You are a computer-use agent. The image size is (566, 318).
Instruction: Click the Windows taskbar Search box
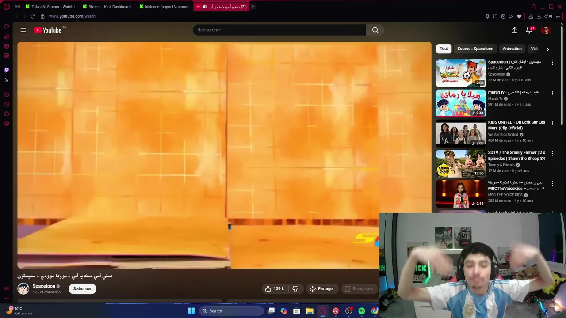point(231,311)
